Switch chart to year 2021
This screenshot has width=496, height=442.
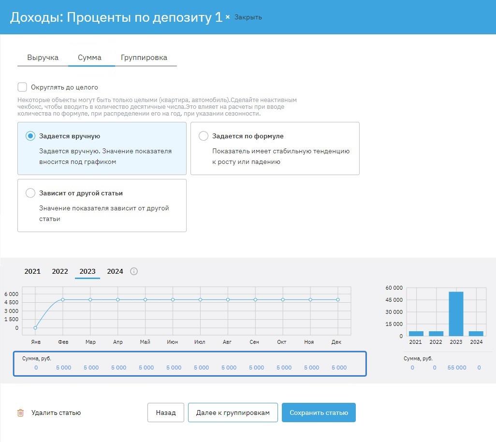point(32,271)
